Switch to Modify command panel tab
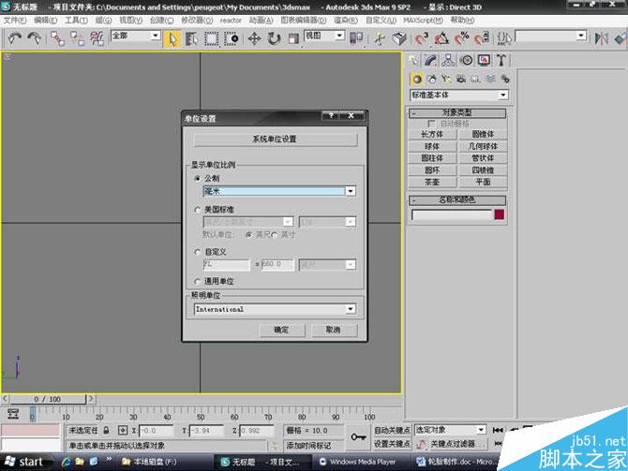The width and height of the screenshot is (628, 471). (430, 61)
